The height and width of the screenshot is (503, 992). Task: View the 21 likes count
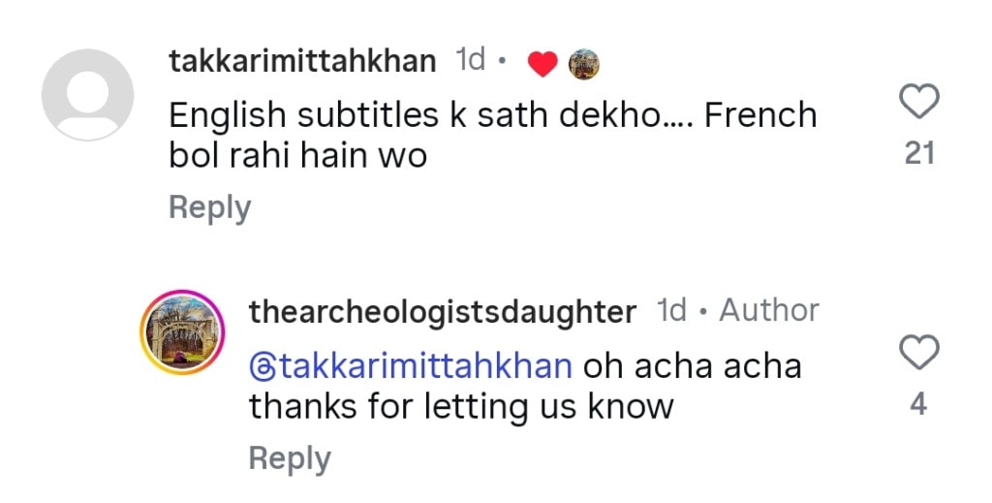(918, 153)
